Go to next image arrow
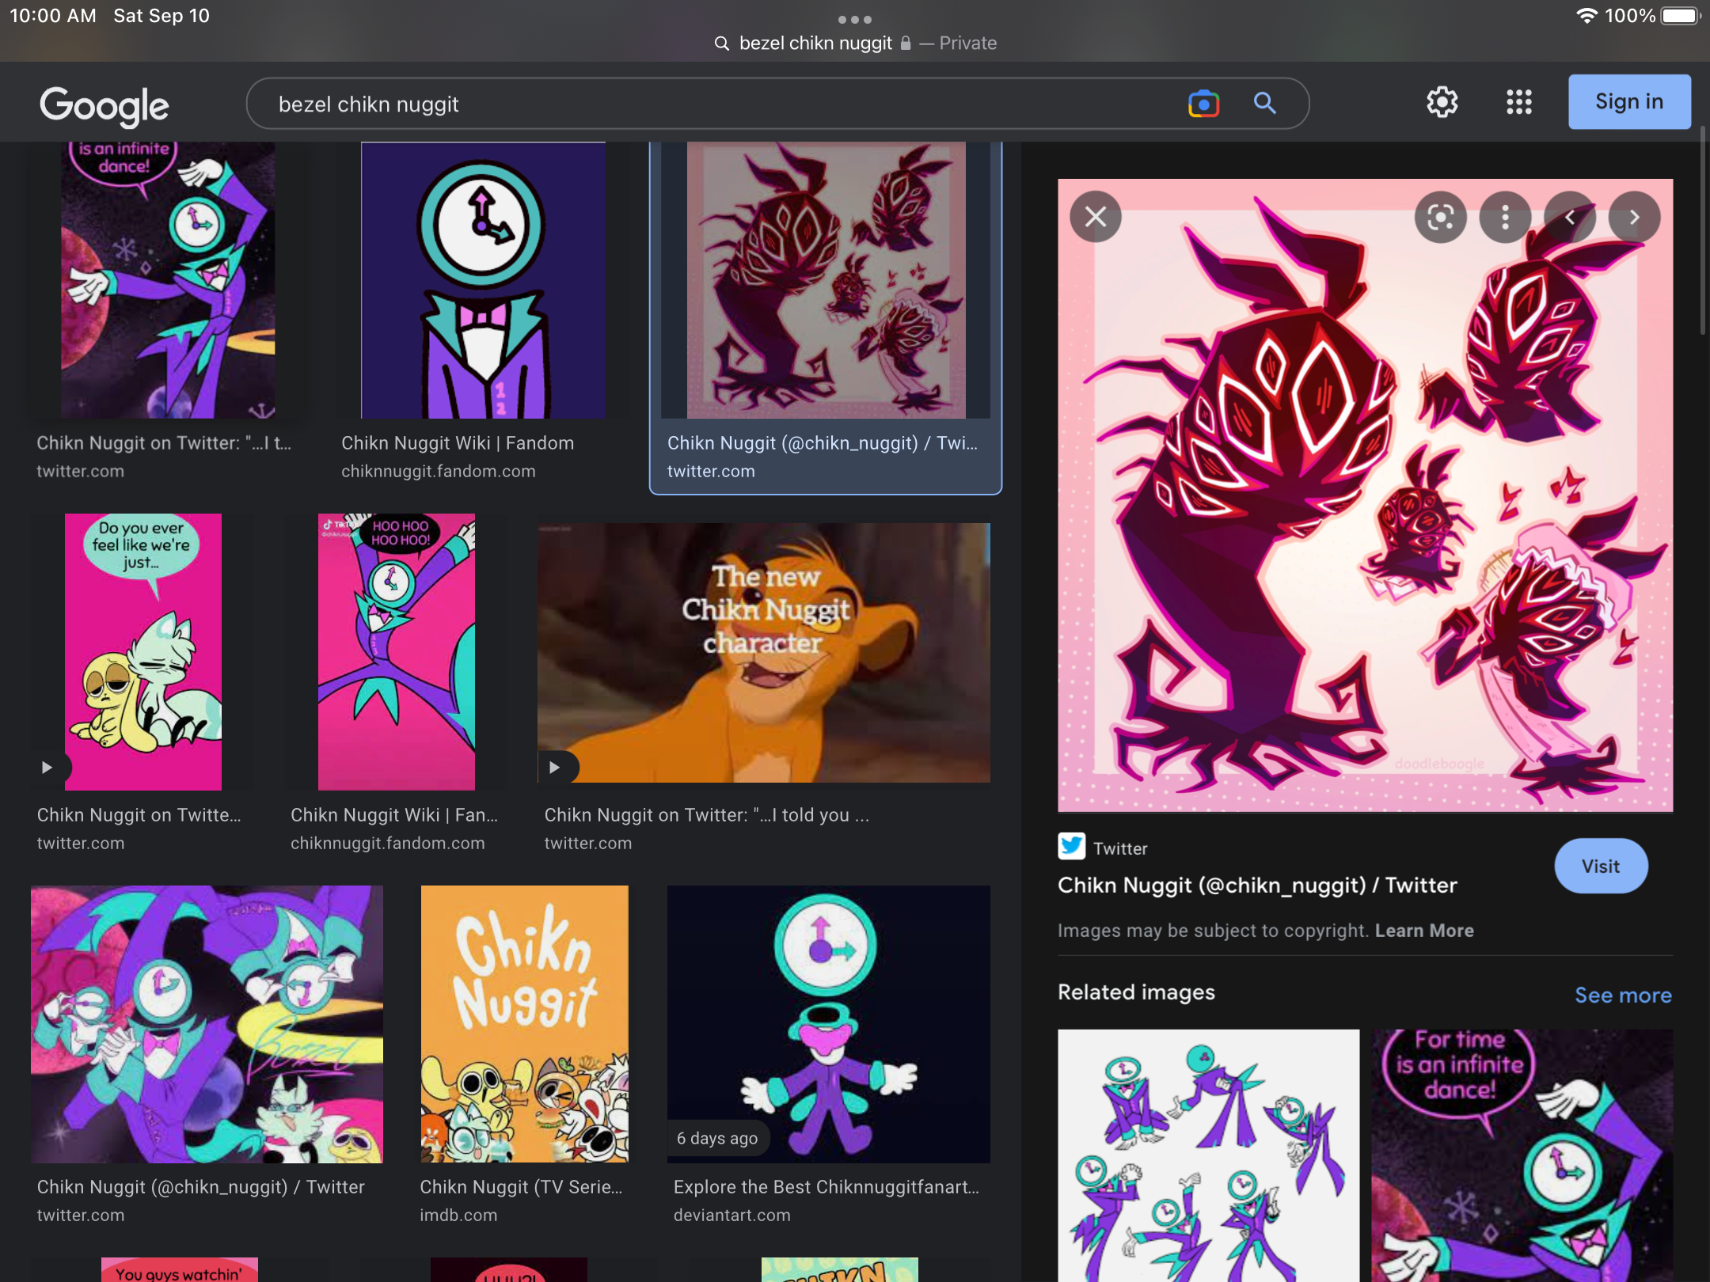The image size is (1710, 1282). [1634, 217]
